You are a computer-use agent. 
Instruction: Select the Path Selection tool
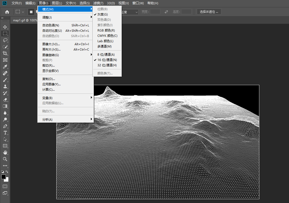(5, 139)
